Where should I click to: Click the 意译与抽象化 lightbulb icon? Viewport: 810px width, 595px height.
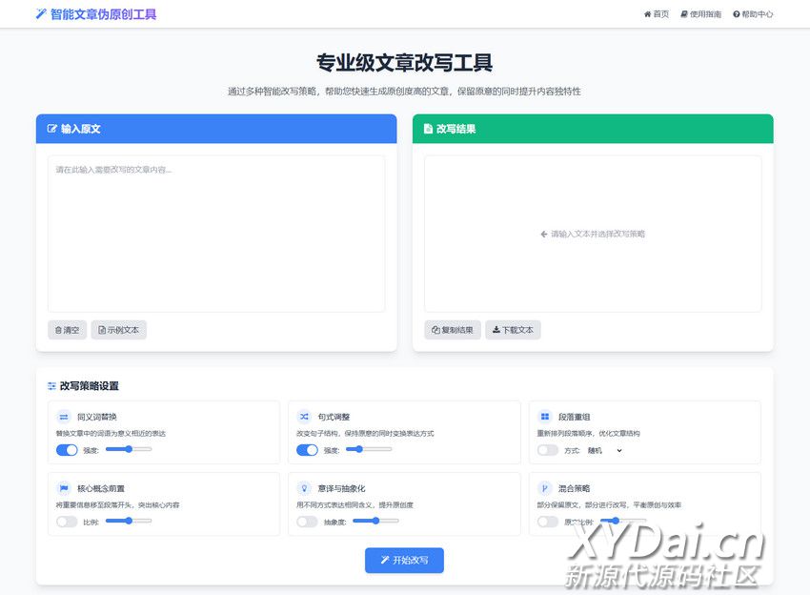(x=304, y=488)
